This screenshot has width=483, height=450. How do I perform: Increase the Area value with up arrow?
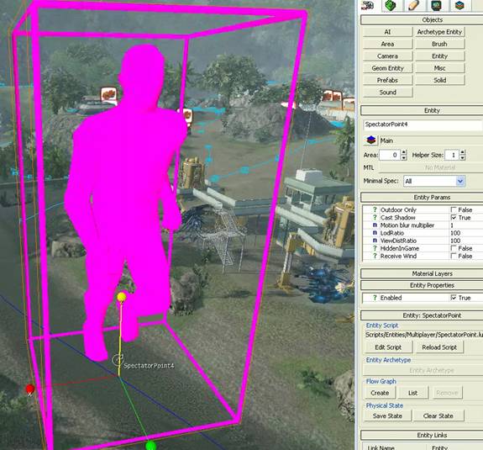pyautogui.click(x=404, y=153)
